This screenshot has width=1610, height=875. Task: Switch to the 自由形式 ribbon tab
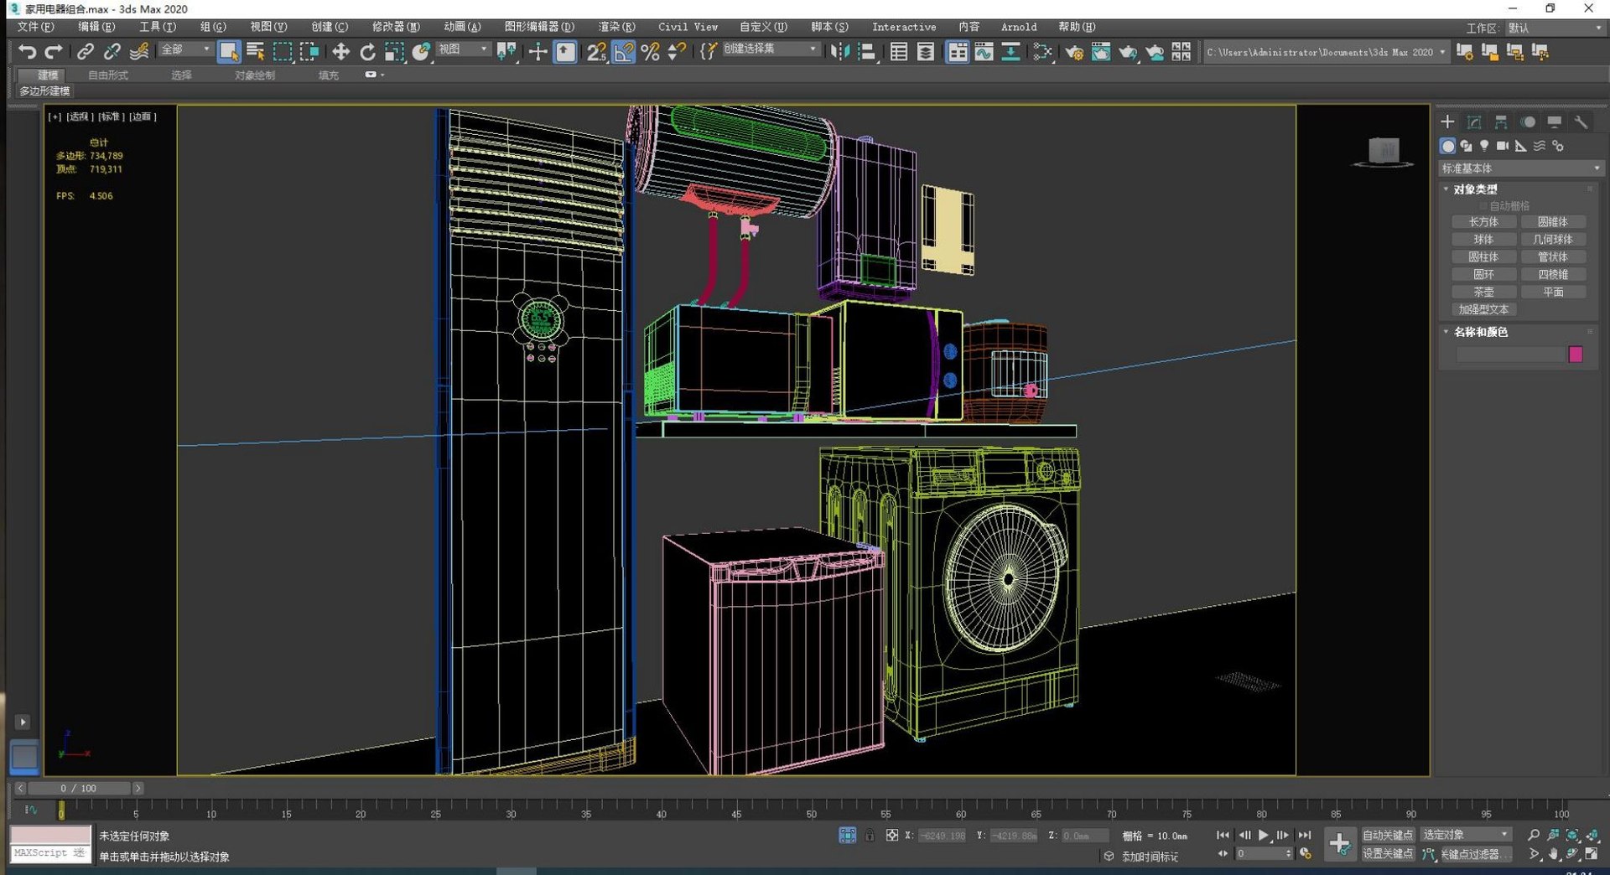point(108,75)
